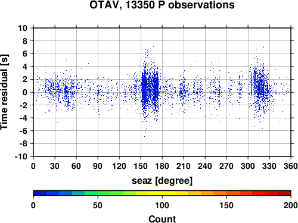Click the dark red end of the colorbar
This screenshot has height=223, width=298.
(284, 193)
